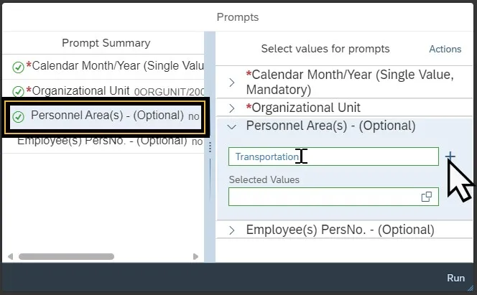Click the plus icon to add value
Screen dimensions: 477x295
(x=450, y=156)
